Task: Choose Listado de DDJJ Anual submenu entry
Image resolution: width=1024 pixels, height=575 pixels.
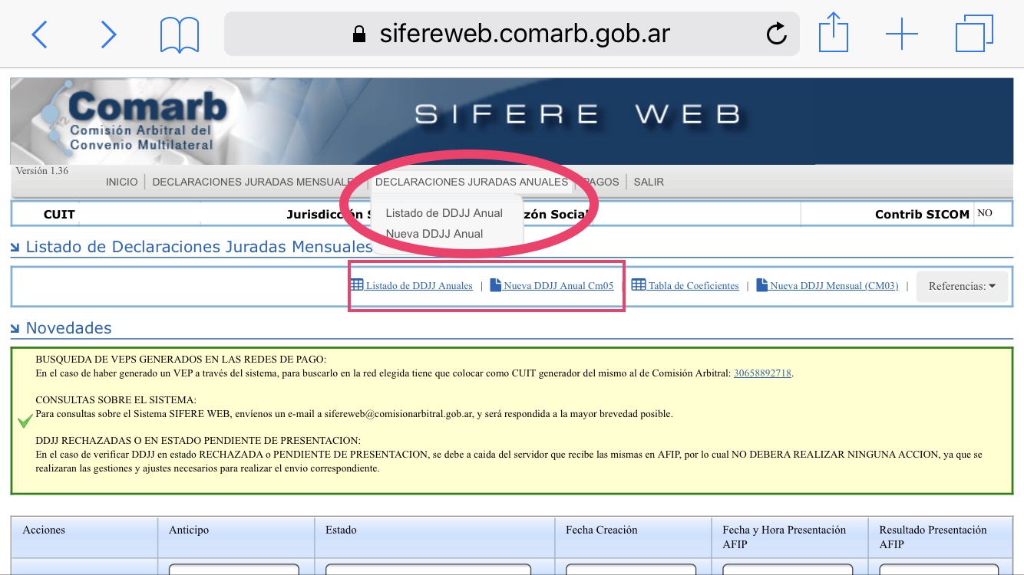Action: coord(444,213)
